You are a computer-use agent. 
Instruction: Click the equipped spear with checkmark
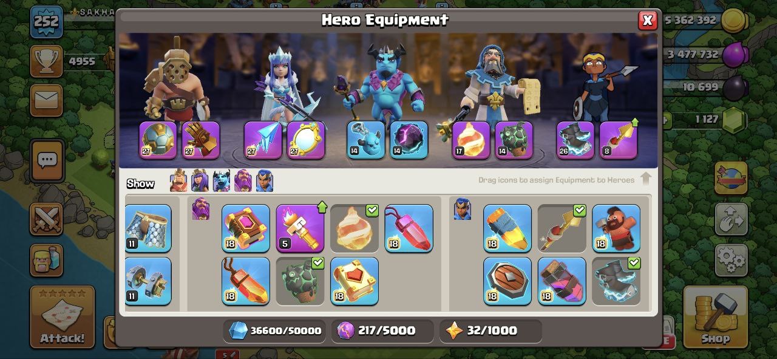[562, 228]
